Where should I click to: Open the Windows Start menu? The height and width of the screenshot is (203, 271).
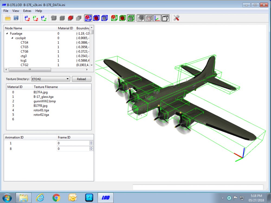point(7,198)
